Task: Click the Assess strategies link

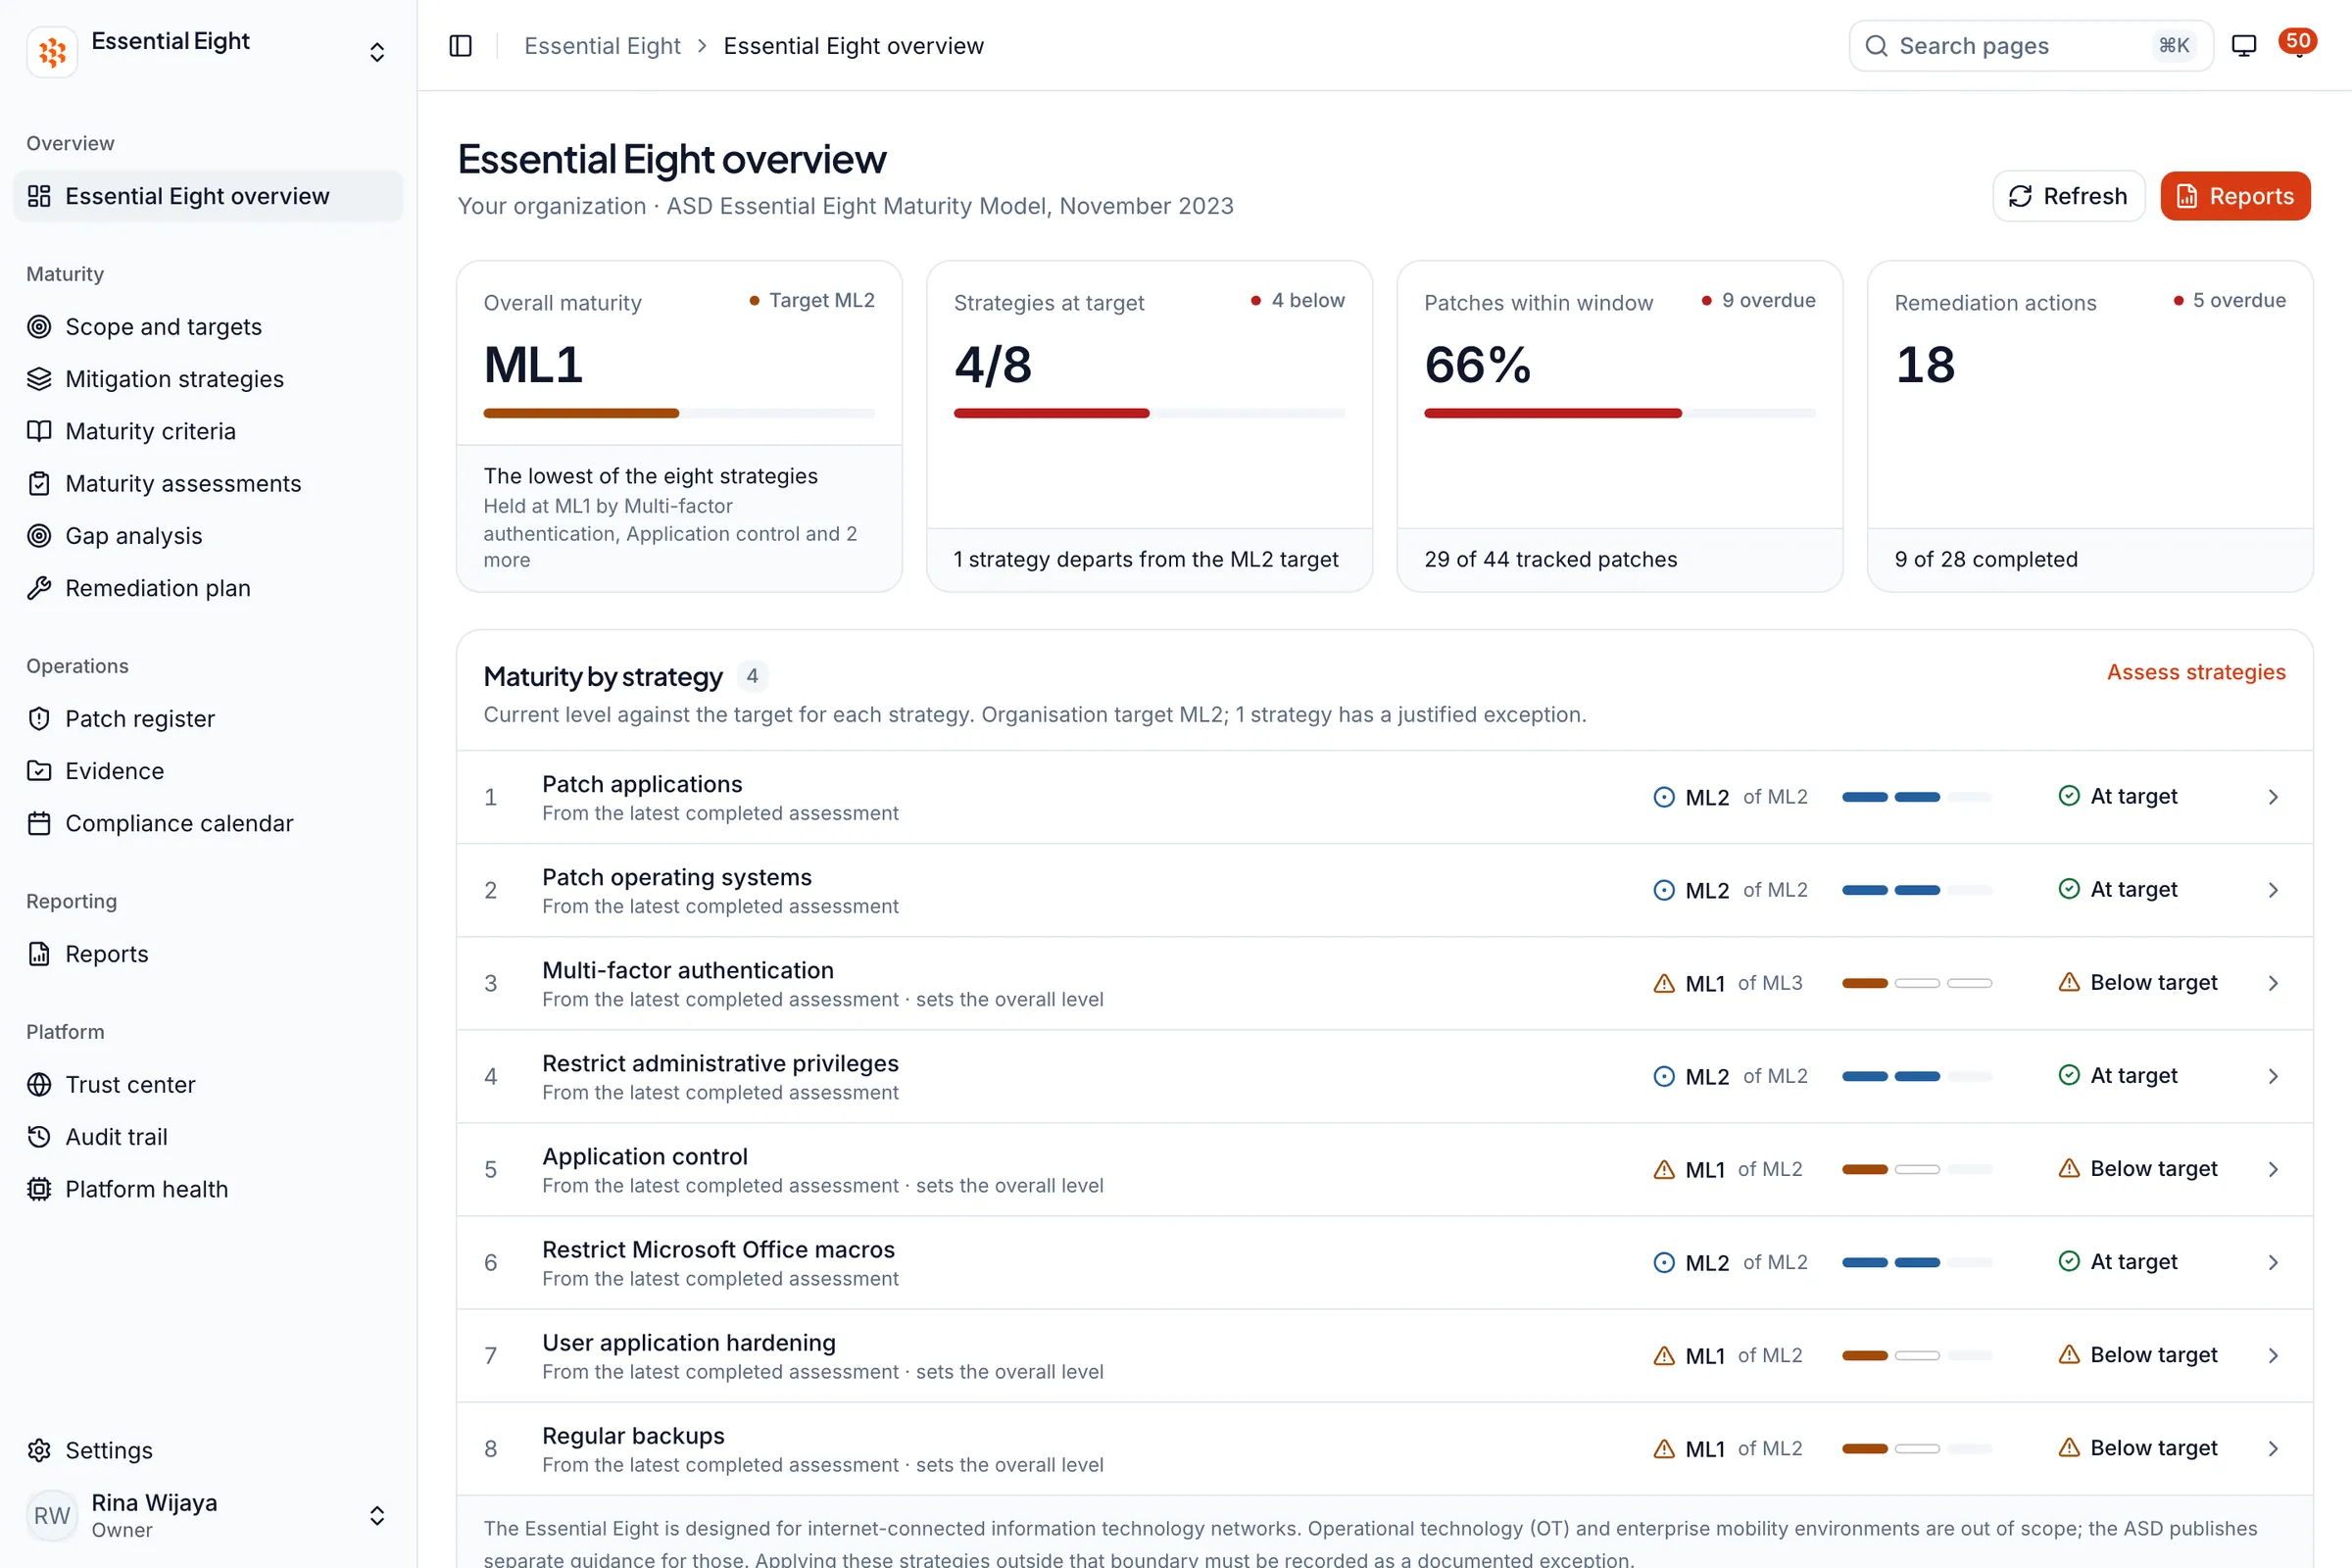Action: [x=2196, y=672]
